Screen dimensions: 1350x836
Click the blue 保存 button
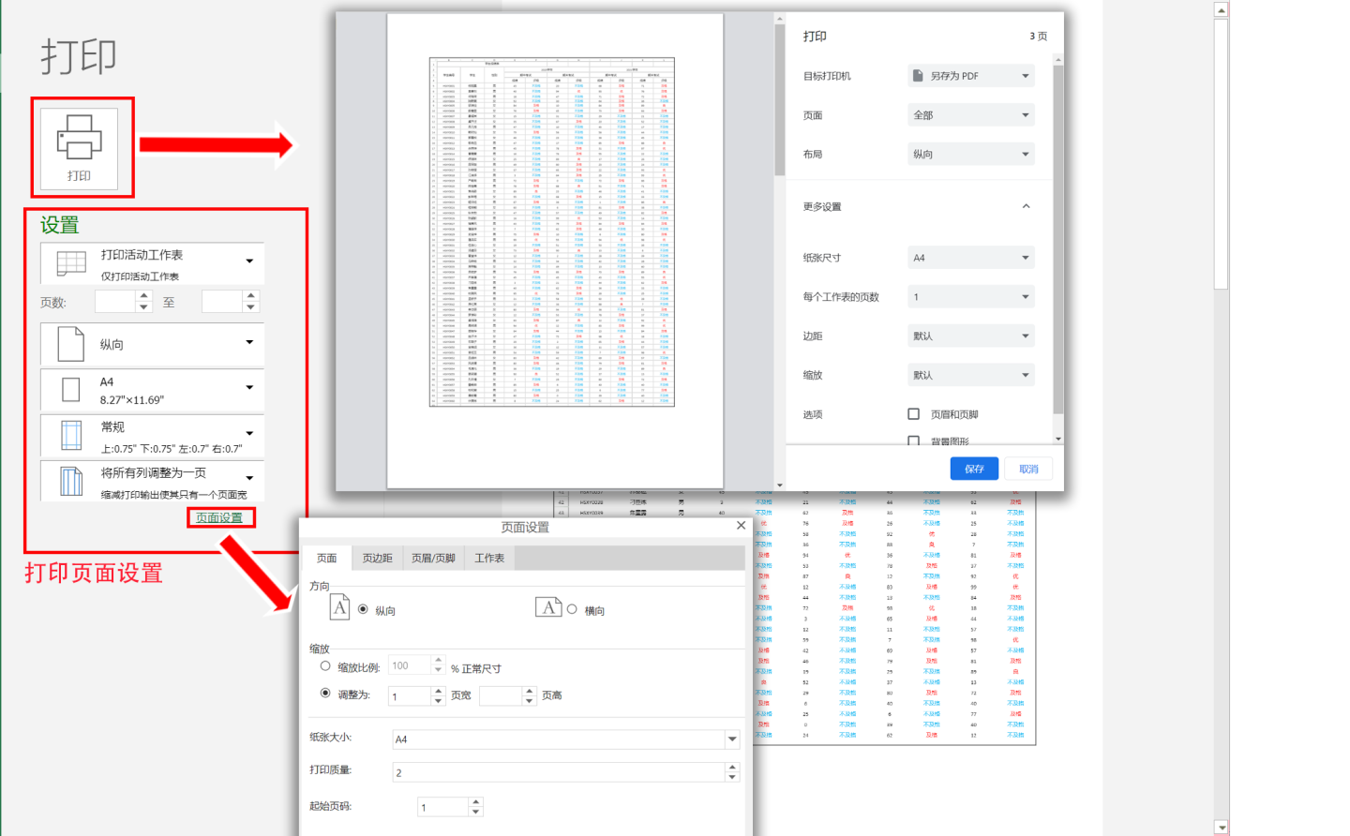click(x=974, y=469)
